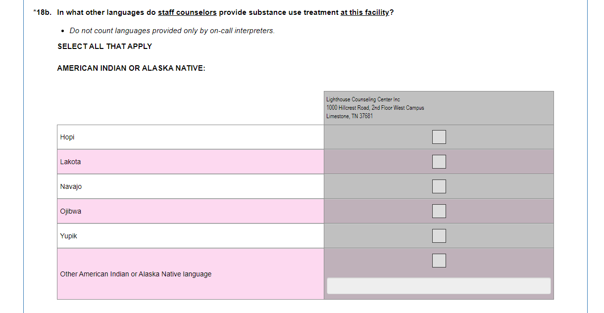This screenshot has height=313, width=604.
Task: Click the 'AMERICAN INDIAN OR ALASKA NATIVE:' heading
Action: 131,68
